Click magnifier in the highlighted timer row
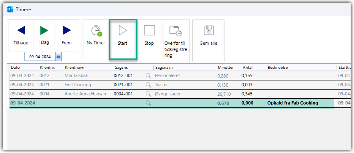The image size is (354, 153). click(148, 103)
